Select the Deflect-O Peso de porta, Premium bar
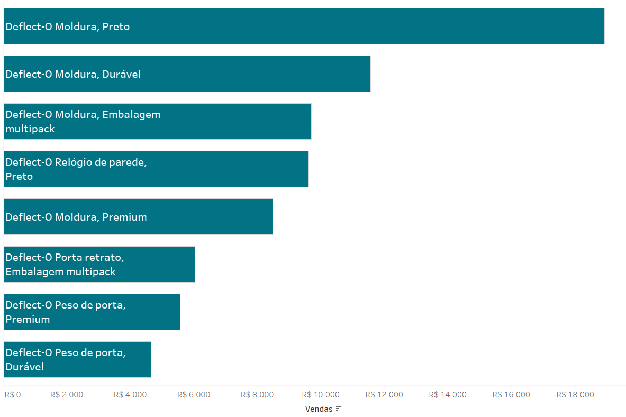Viewport: 626px width, 417px height. point(92,312)
